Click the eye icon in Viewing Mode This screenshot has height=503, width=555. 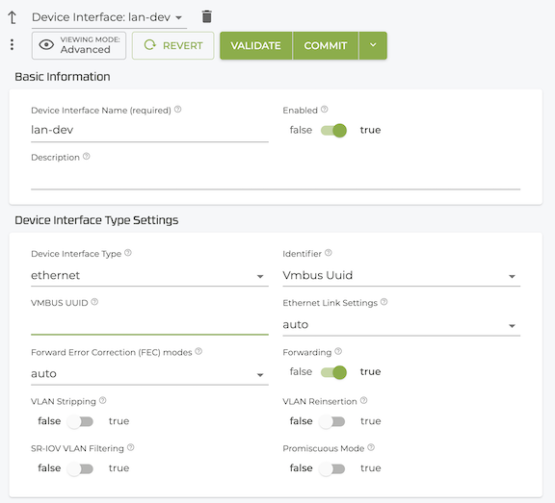pos(46,45)
